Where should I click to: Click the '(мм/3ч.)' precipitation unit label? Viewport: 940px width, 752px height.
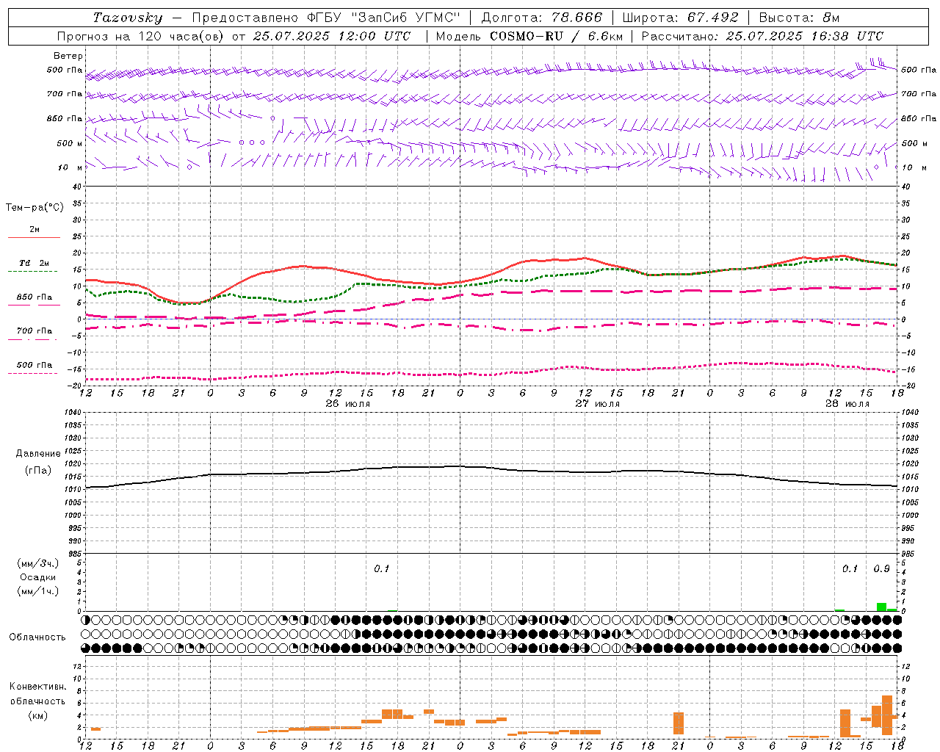coord(38,563)
